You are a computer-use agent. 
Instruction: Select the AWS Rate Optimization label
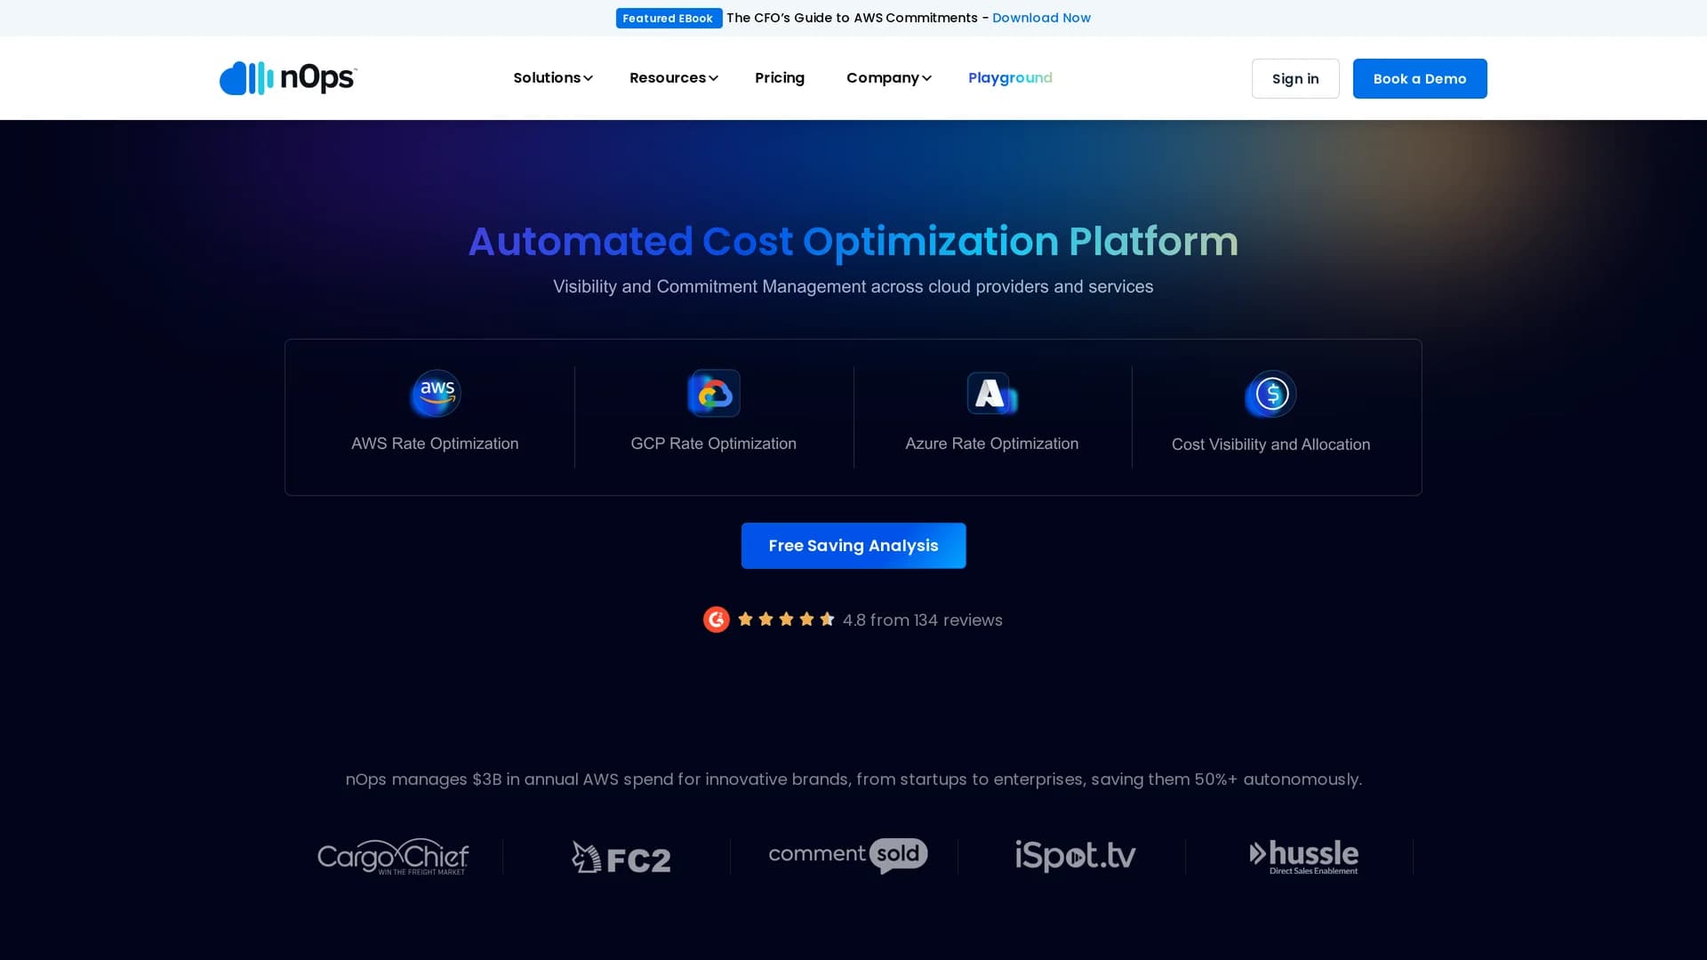pos(435,444)
